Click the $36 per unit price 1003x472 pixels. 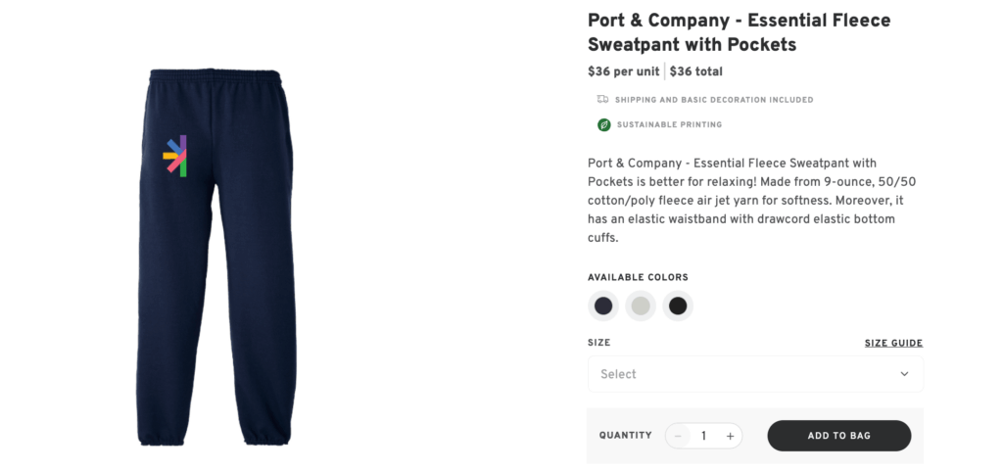click(x=623, y=71)
